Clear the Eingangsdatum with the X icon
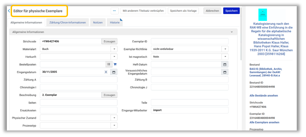This screenshot has height=137, width=306. [x=106, y=72]
